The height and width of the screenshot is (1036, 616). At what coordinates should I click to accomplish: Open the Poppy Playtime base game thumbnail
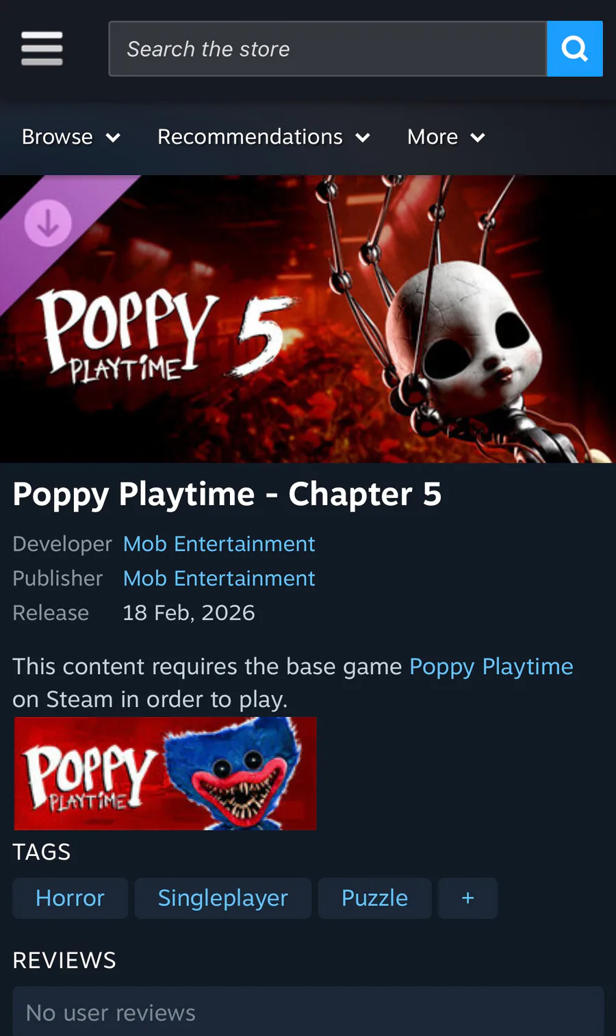point(165,773)
